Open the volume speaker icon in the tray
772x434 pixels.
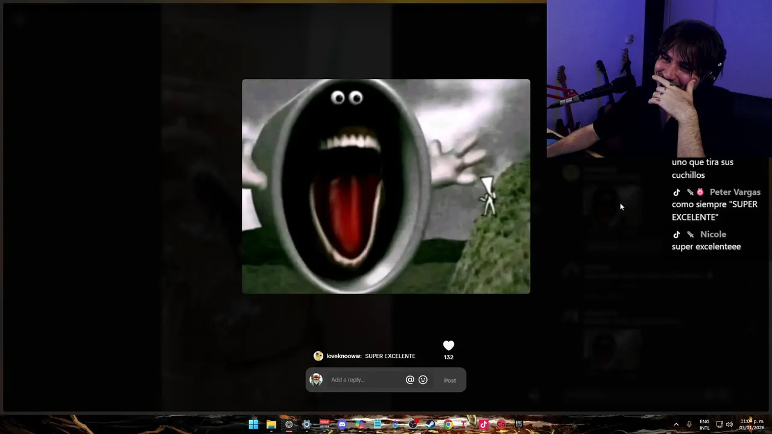point(730,424)
